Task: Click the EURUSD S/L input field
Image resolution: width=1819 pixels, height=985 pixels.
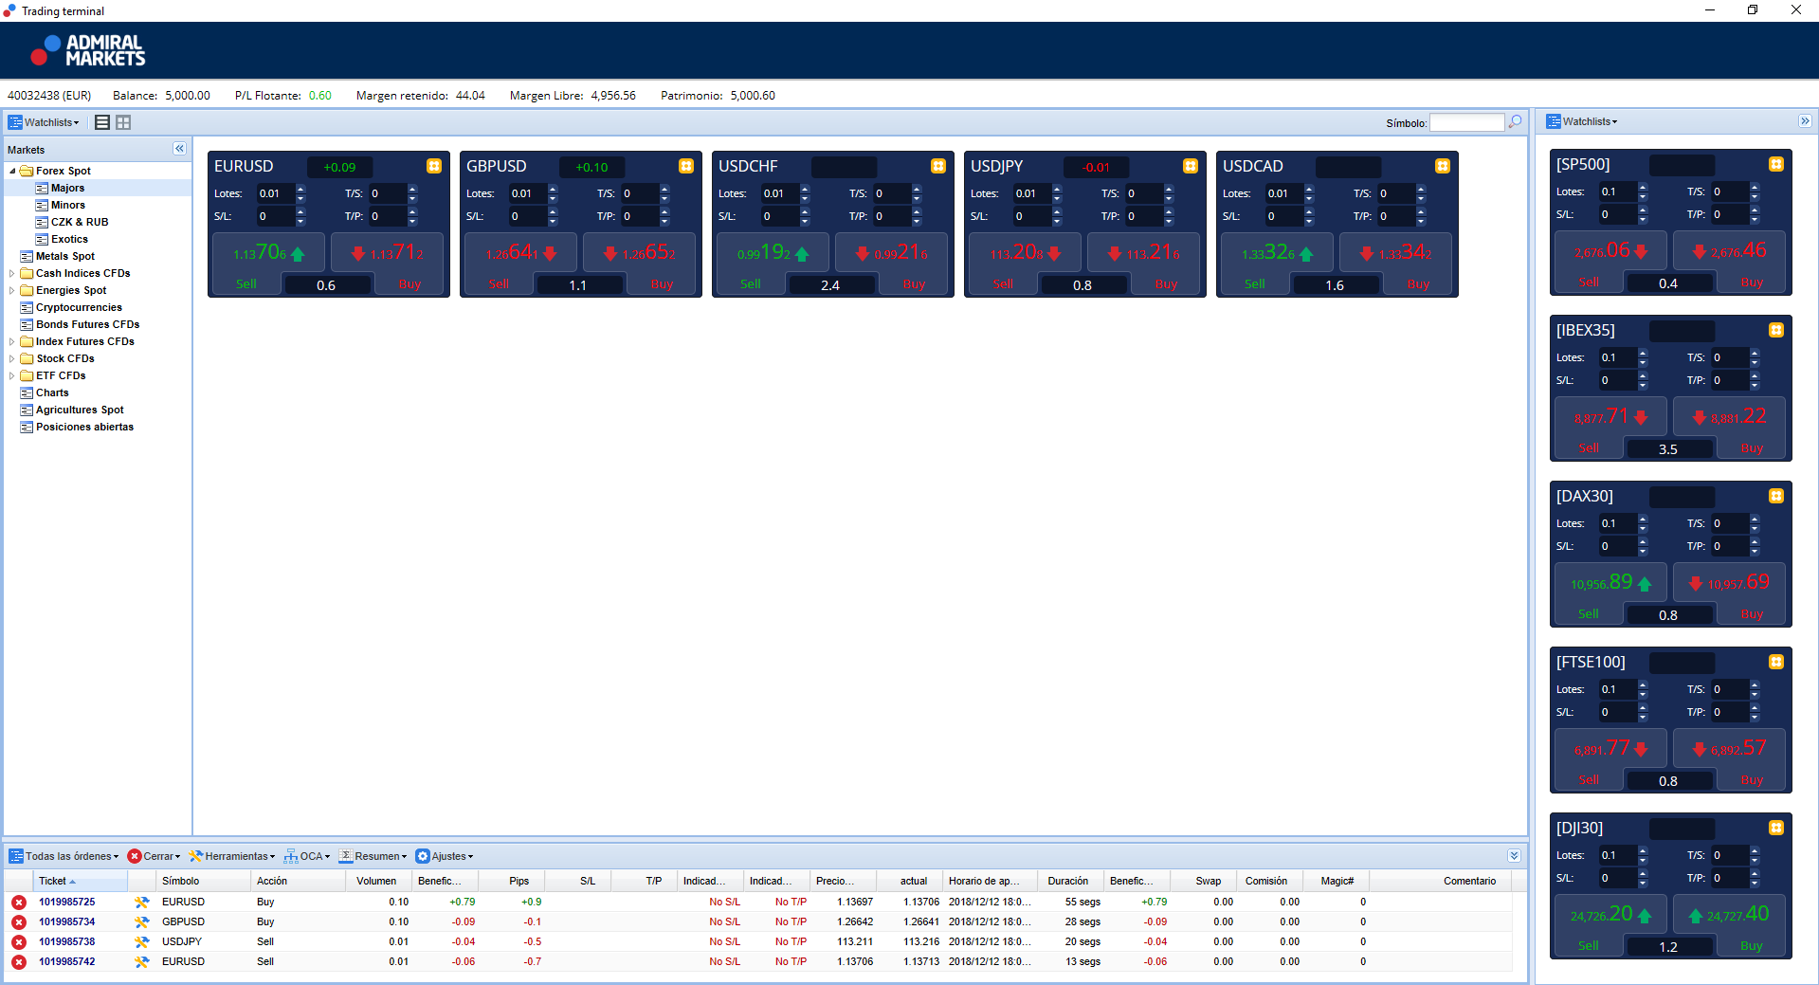Action: click(275, 216)
